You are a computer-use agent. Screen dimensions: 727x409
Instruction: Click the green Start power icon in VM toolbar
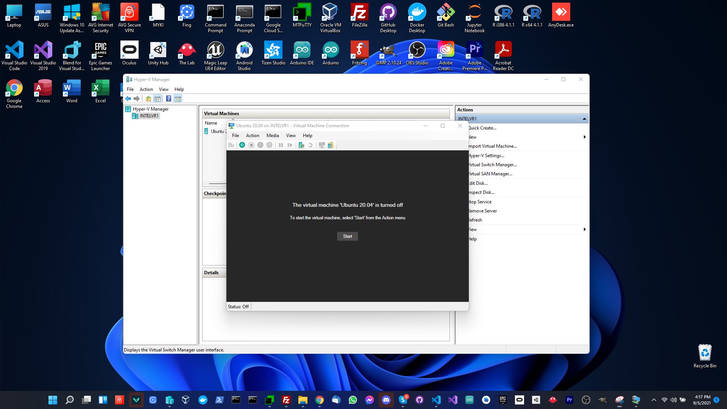pyautogui.click(x=242, y=145)
